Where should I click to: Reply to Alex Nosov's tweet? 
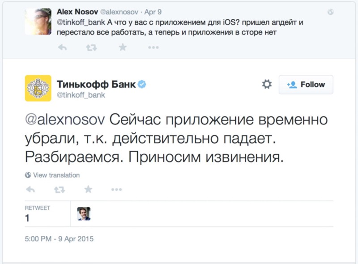point(62,47)
